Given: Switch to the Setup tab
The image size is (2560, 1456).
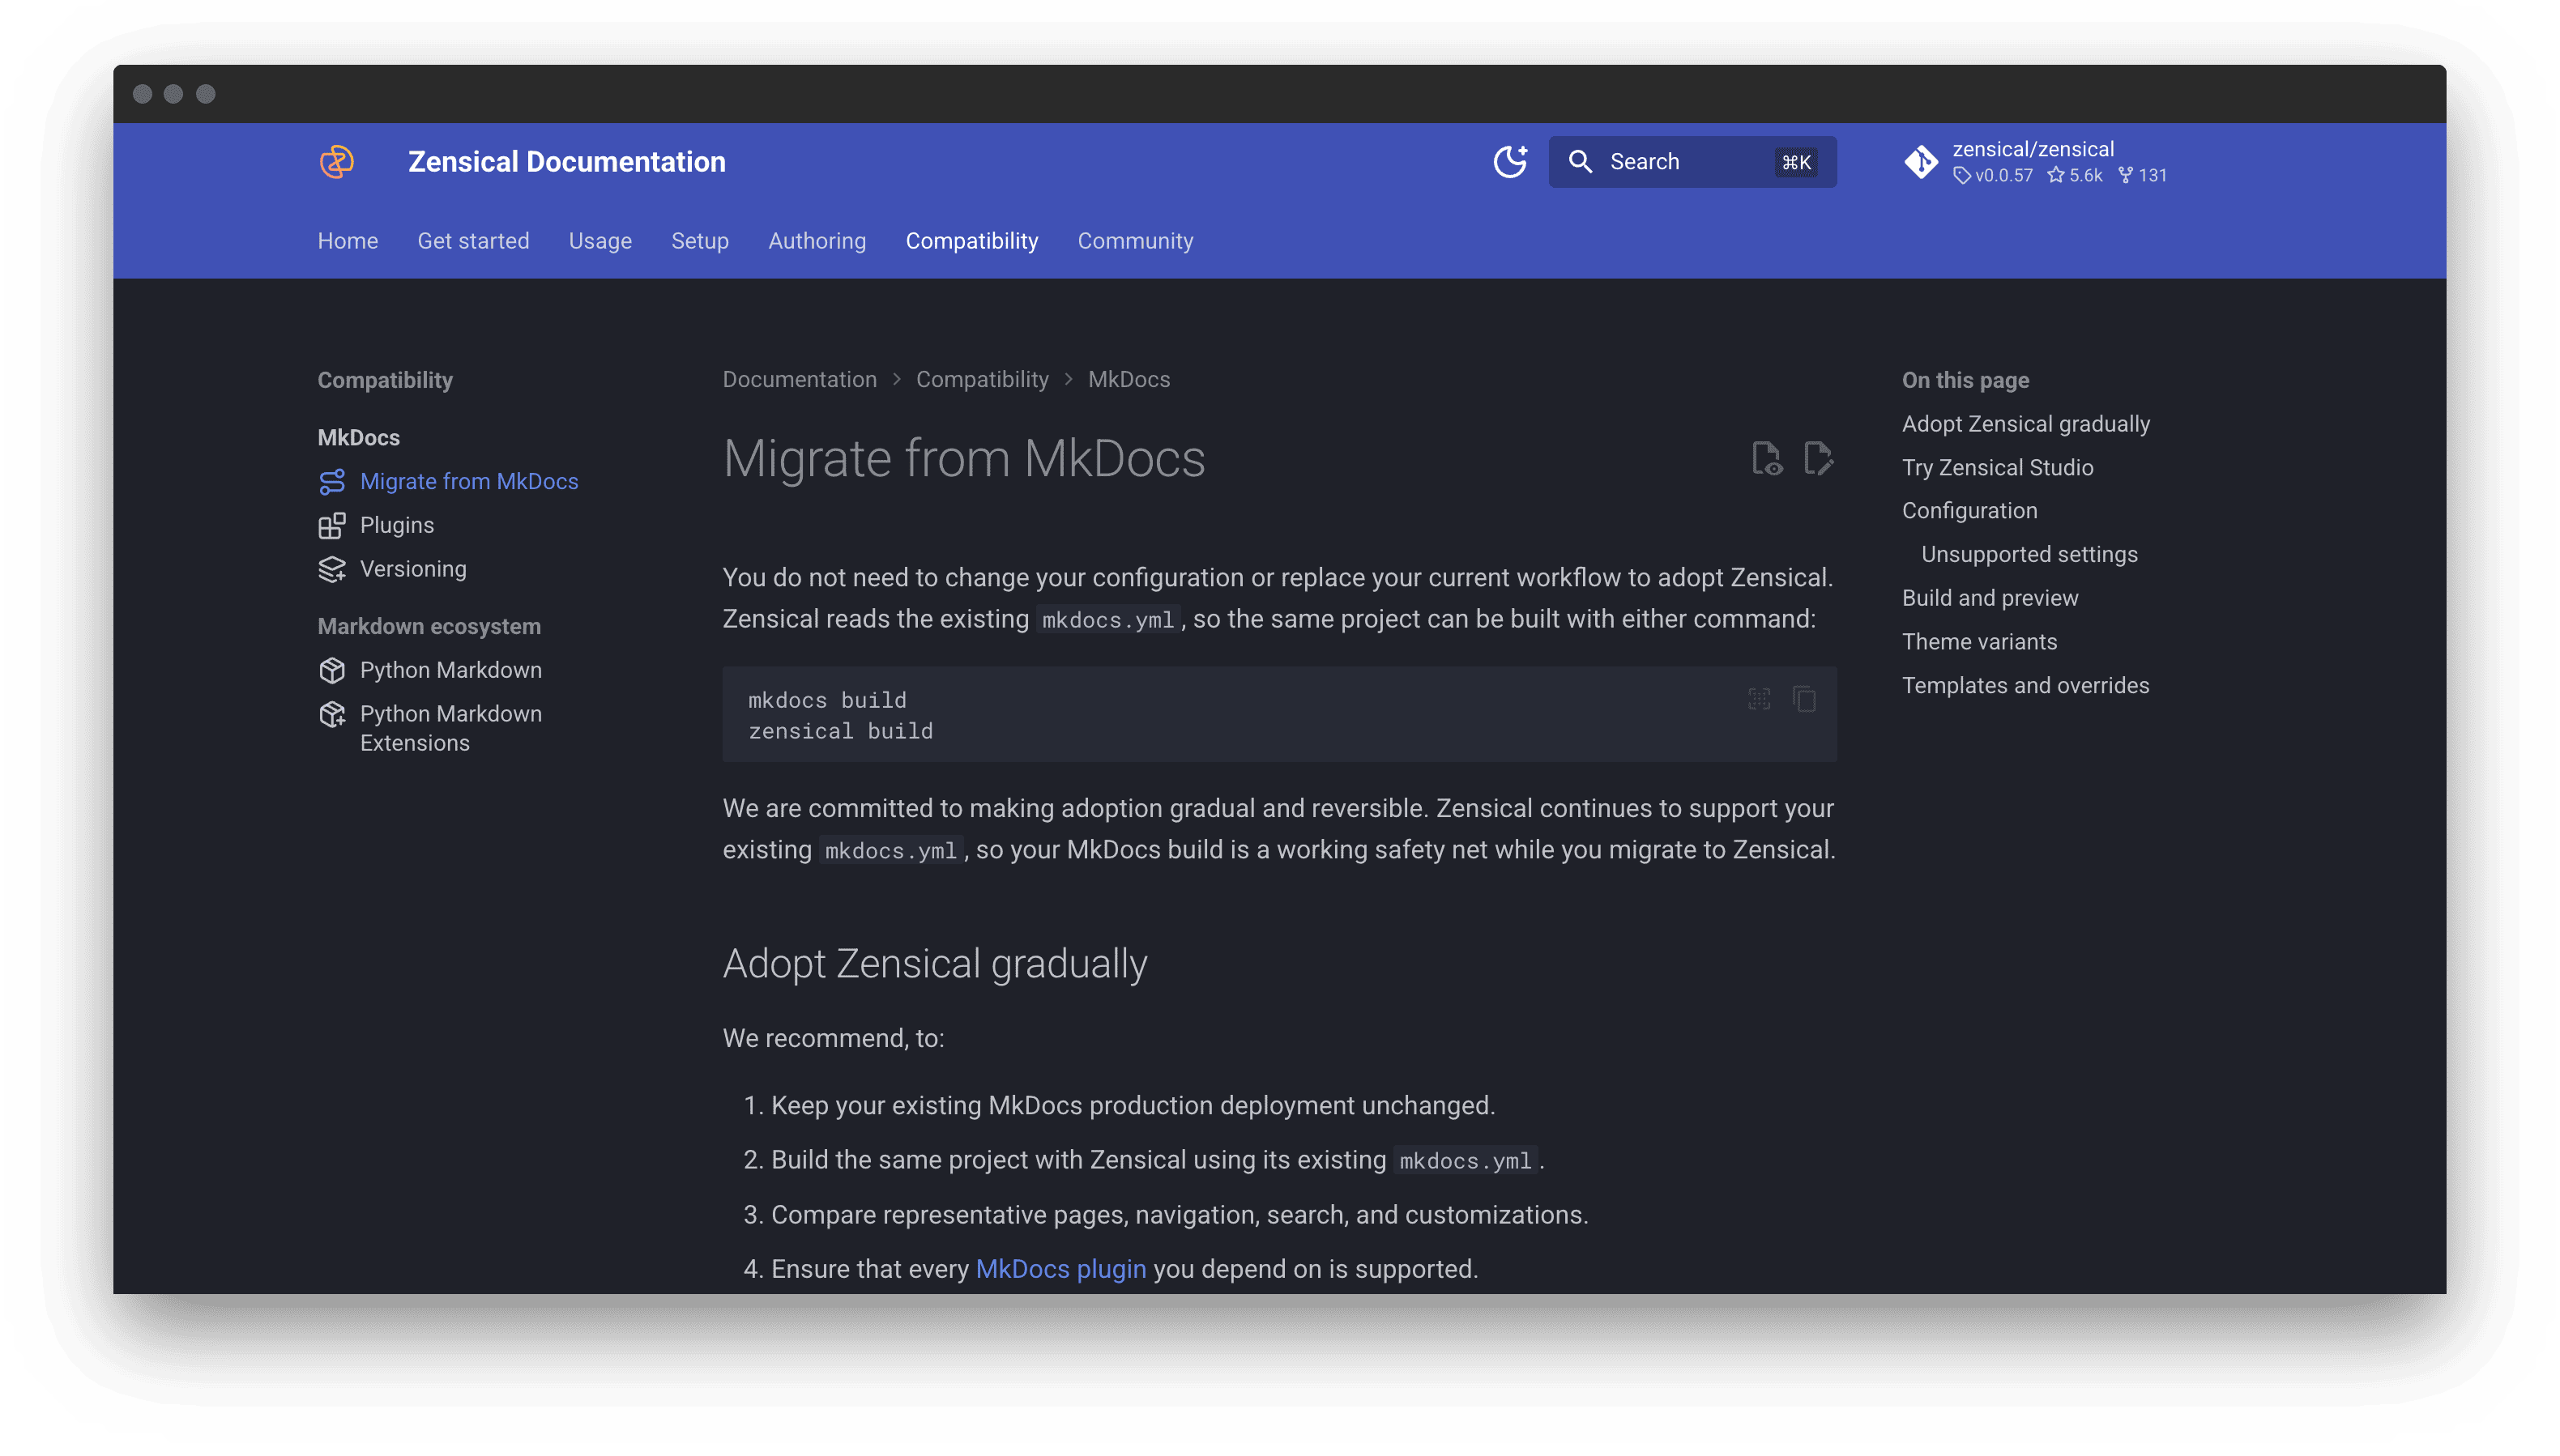Looking at the screenshot, I should click(699, 241).
